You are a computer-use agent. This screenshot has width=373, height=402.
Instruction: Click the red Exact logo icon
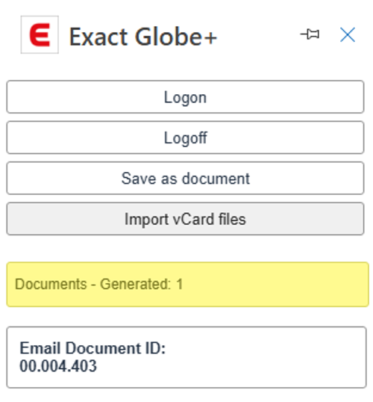click(x=40, y=34)
